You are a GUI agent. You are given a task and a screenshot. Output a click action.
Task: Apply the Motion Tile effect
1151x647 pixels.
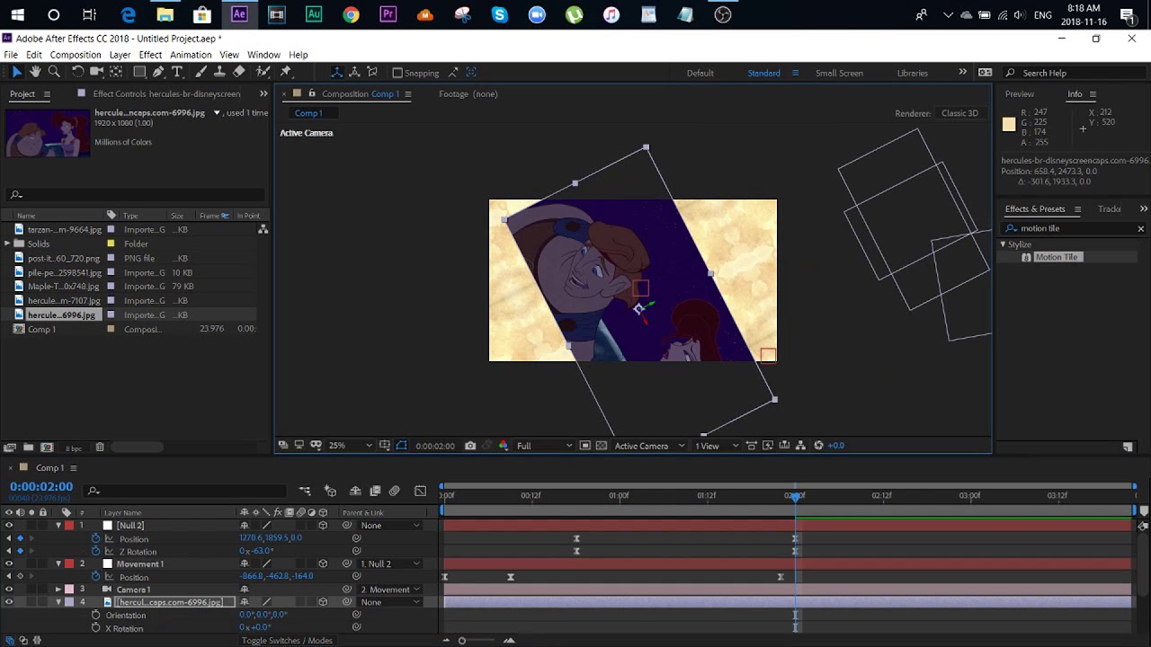click(x=1056, y=257)
